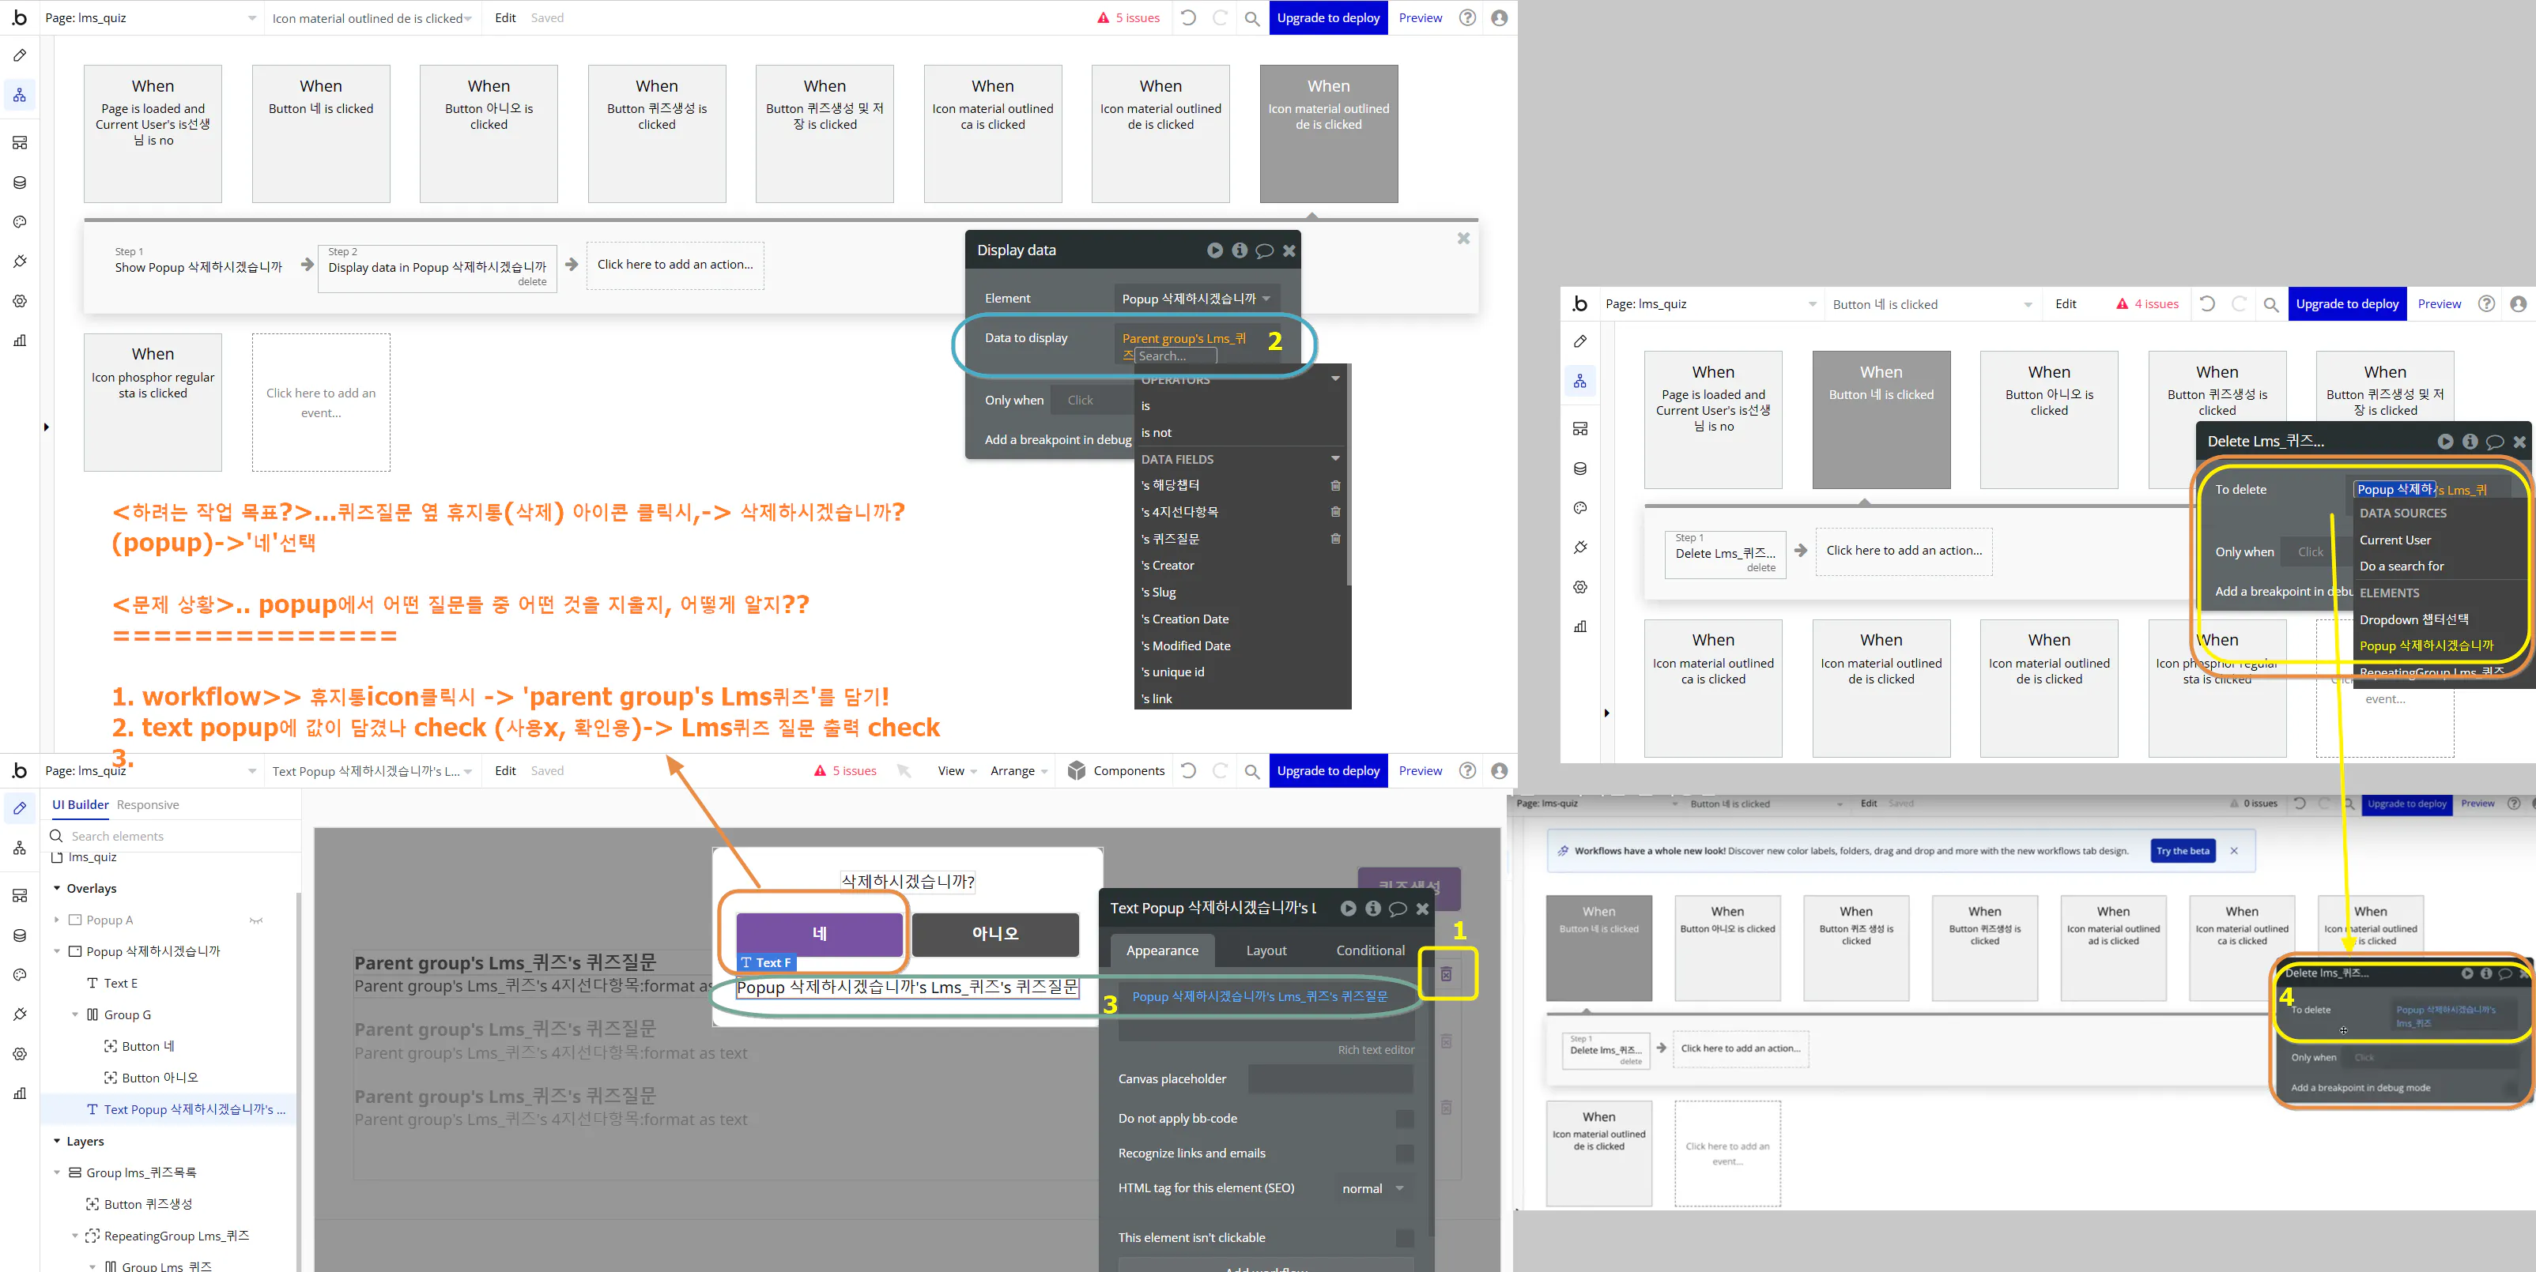Toggle the Recognize links and emails checkbox
The width and height of the screenshot is (2536, 1272).
pos(1405,1153)
